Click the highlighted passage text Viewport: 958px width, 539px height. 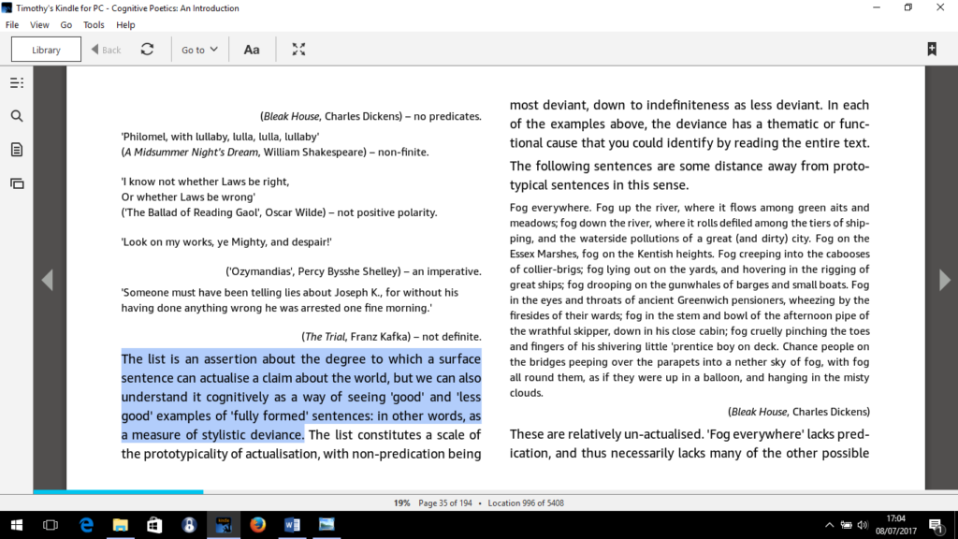pyautogui.click(x=301, y=397)
